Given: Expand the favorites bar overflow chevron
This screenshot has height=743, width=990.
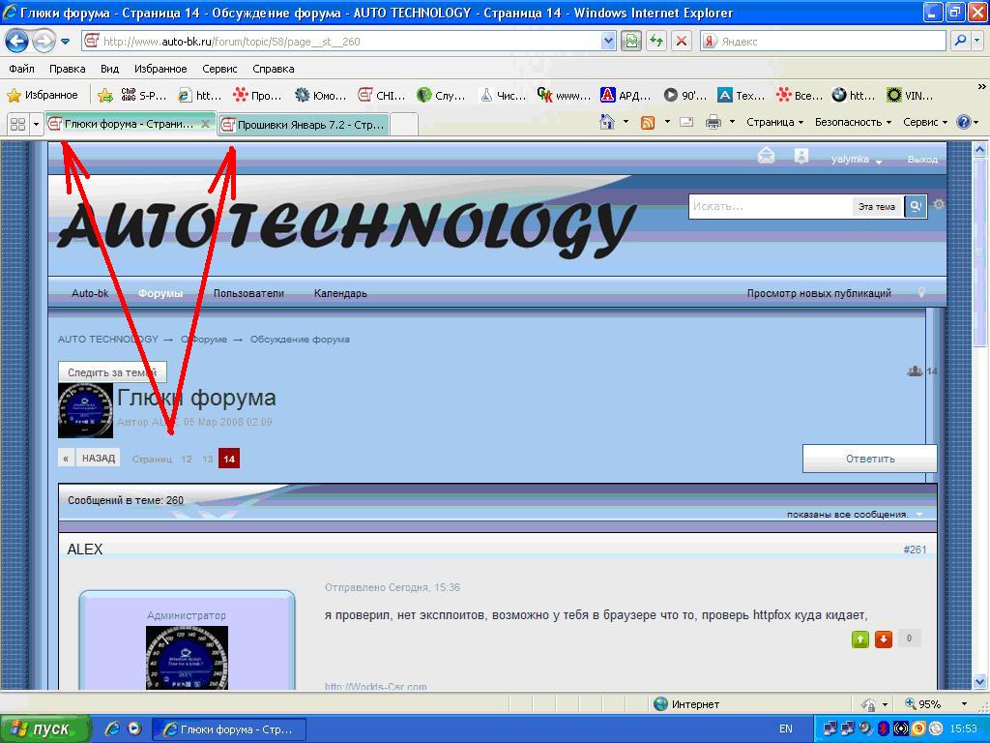Looking at the screenshot, I should [x=981, y=86].
